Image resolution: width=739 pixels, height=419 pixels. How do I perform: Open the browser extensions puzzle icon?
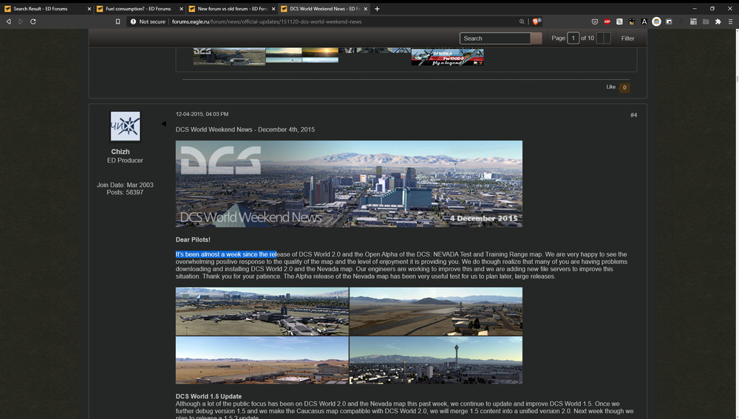tap(718, 21)
